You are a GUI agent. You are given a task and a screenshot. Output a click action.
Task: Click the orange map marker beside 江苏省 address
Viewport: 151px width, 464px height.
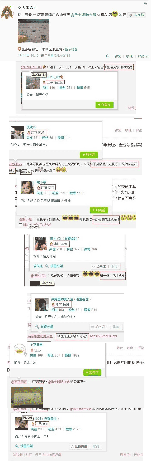(x=19, y=49)
